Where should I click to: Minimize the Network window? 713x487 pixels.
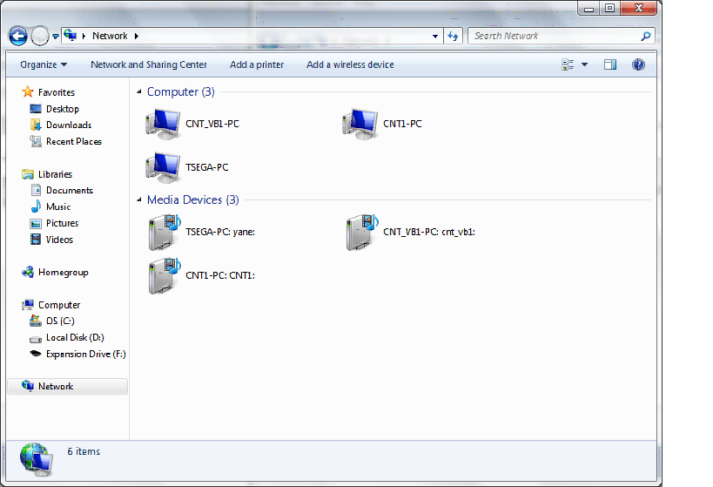pos(589,8)
